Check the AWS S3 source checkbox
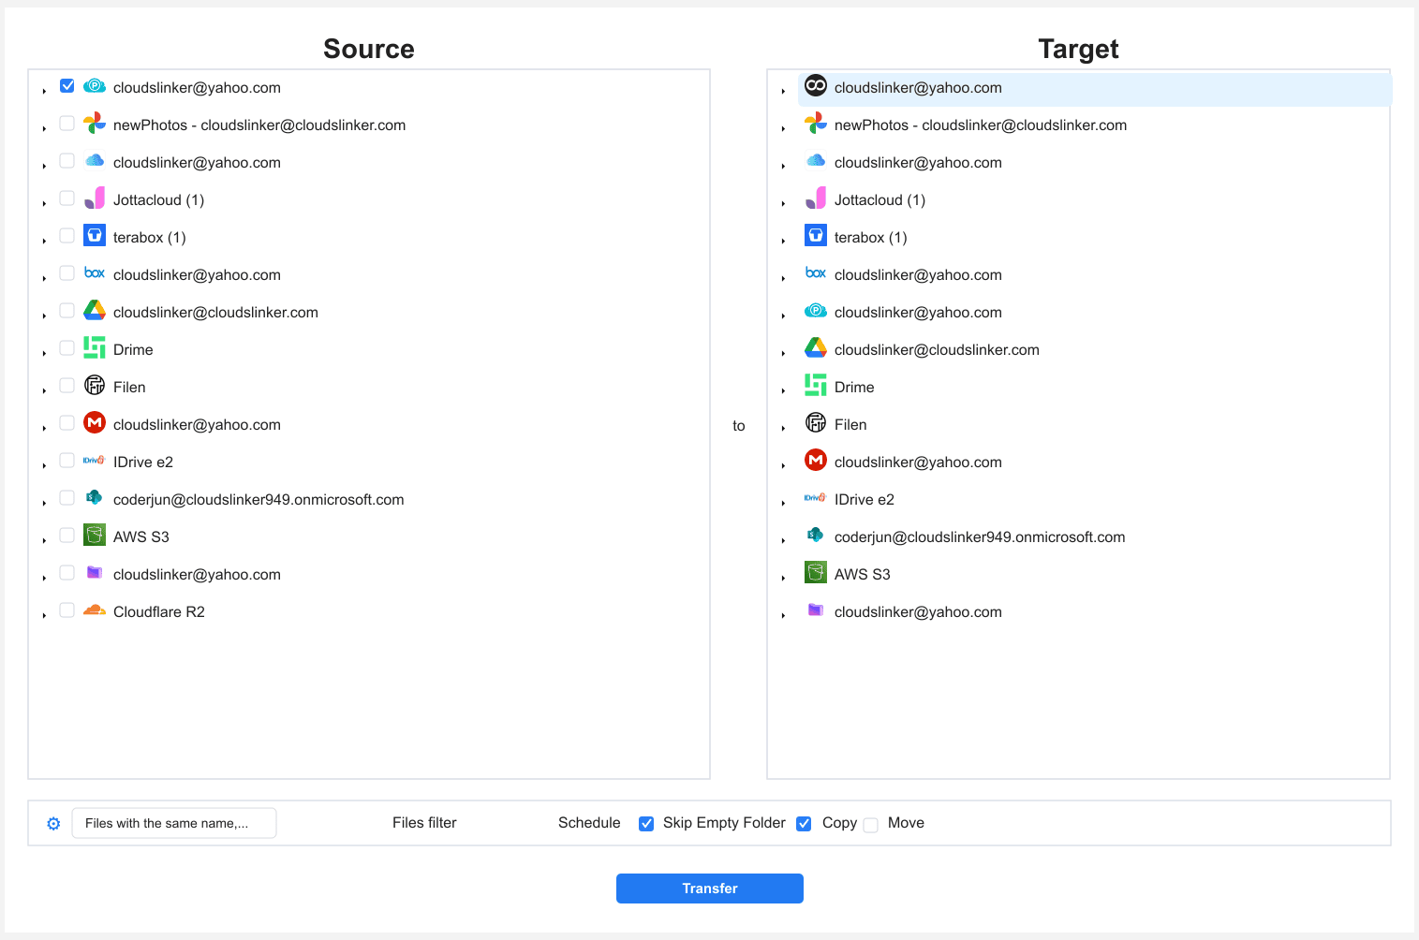The width and height of the screenshot is (1419, 940). (67, 536)
